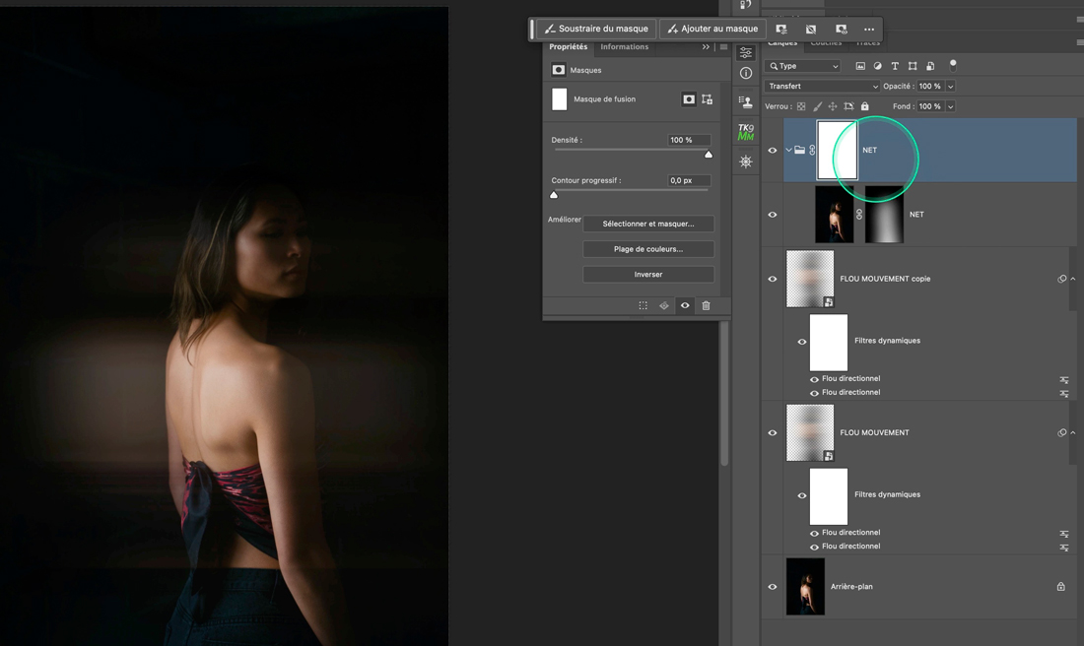This screenshot has height=646, width=1084.
Task: Click the Densité slider handle
Action: point(709,155)
